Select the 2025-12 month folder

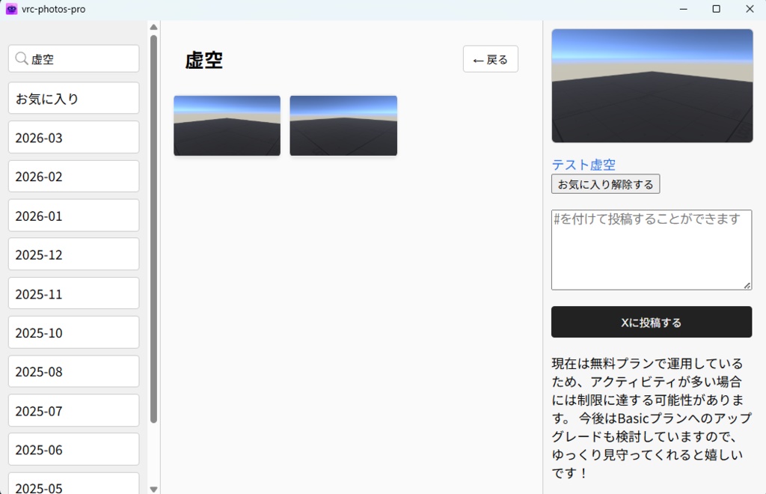73,254
